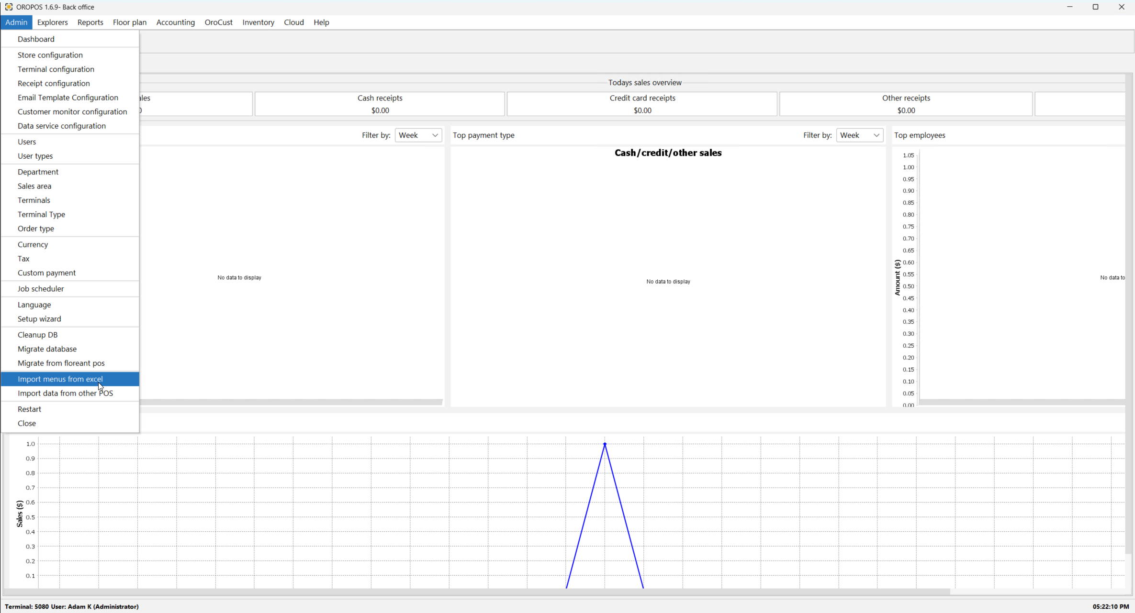Open the Floor plan menu
The width and height of the screenshot is (1135, 613).
coord(130,22)
